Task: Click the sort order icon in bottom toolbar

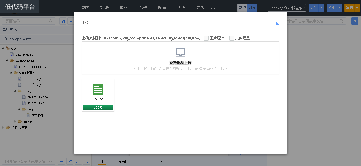Action: tap(87, 161)
